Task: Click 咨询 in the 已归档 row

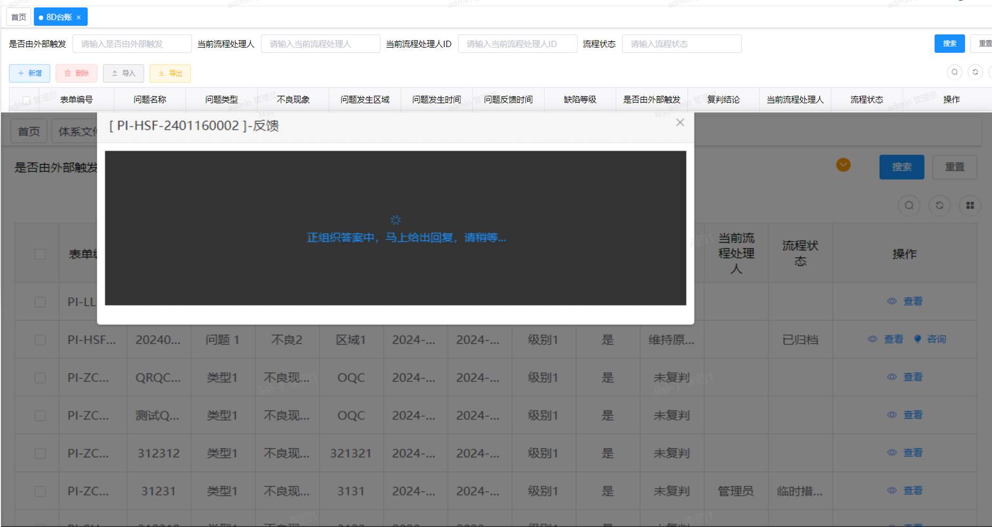Action: [x=932, y=339]
